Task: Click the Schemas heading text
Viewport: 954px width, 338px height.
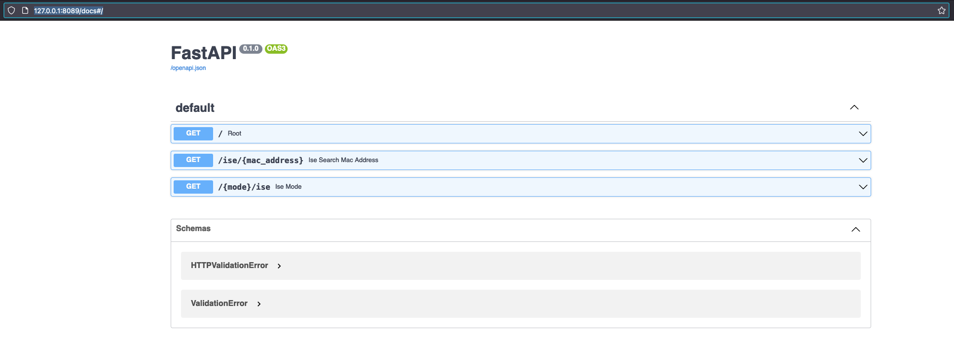Action: coord(193,229)
